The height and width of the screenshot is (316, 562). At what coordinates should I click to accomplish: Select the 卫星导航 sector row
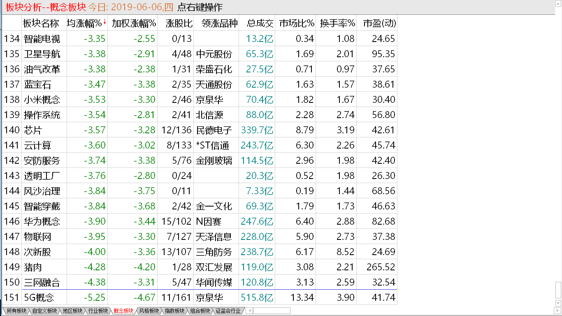[x=200, y=54]
